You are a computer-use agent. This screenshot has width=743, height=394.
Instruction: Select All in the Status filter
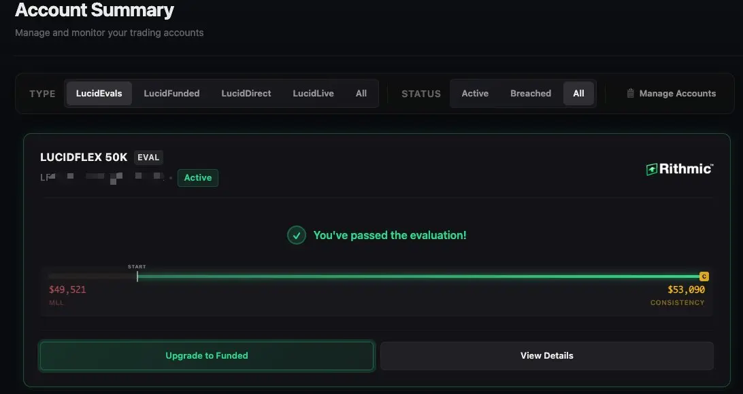[578, 93]
